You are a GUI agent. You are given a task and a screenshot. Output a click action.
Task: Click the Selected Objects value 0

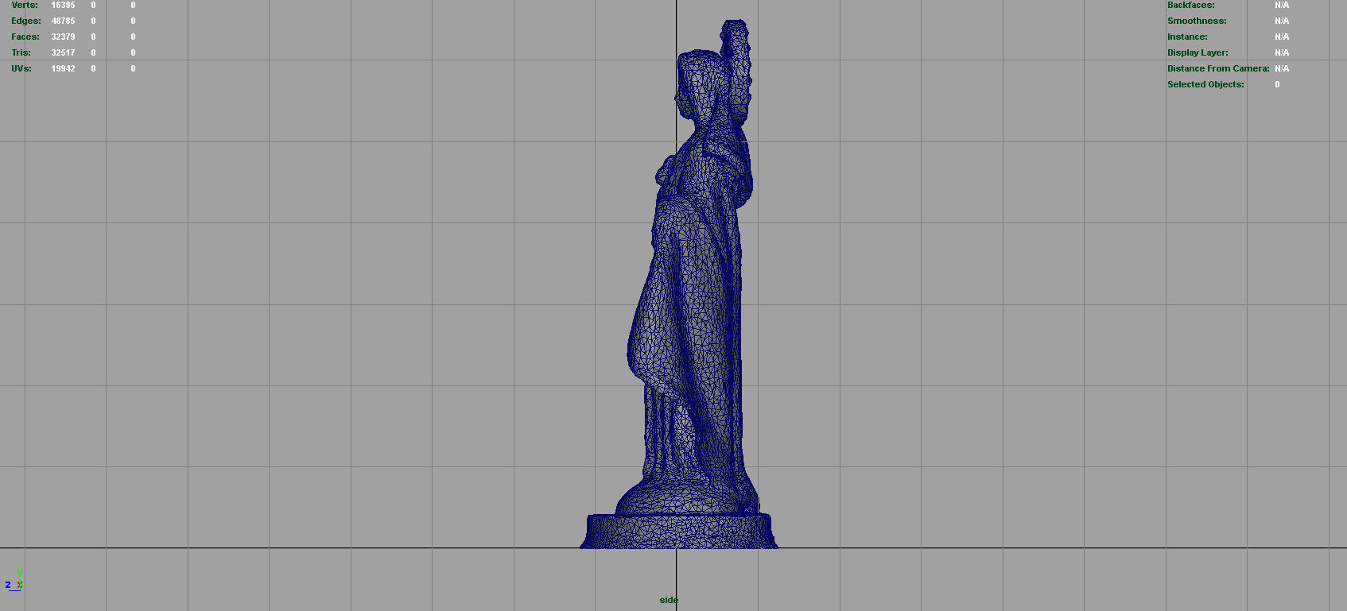(1277, 84)
